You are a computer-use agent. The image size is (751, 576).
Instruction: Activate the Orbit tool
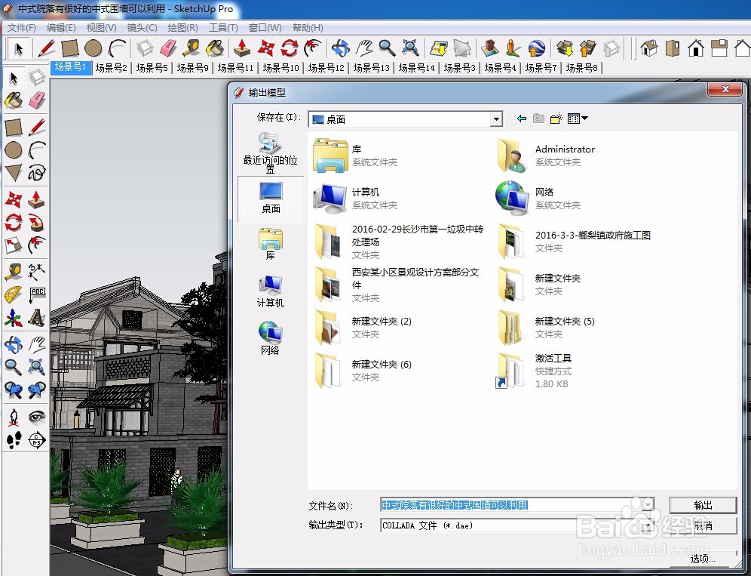tap(13, 343)
